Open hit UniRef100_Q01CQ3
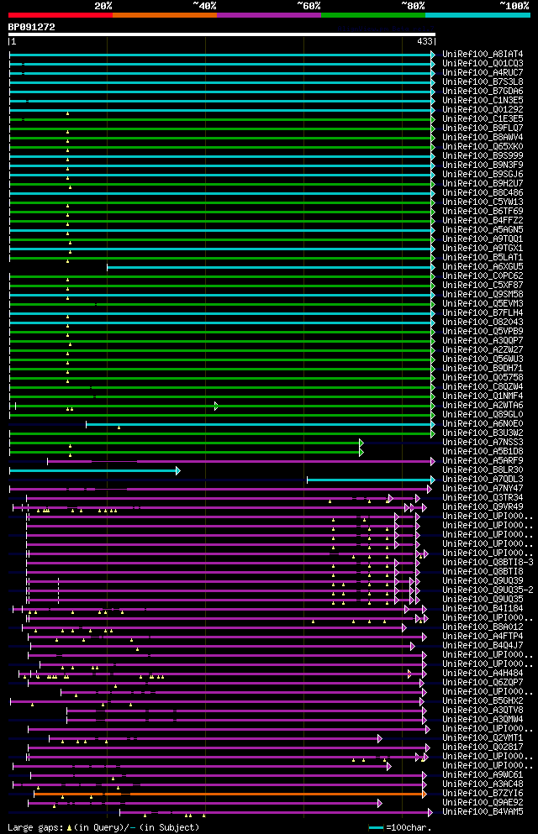Image resolution: width=538 pixels, height=834 pixels. (483, 63)
